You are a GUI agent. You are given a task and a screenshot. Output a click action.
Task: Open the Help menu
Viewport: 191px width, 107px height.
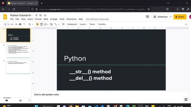pyautogui.click(x=81, y=19)
